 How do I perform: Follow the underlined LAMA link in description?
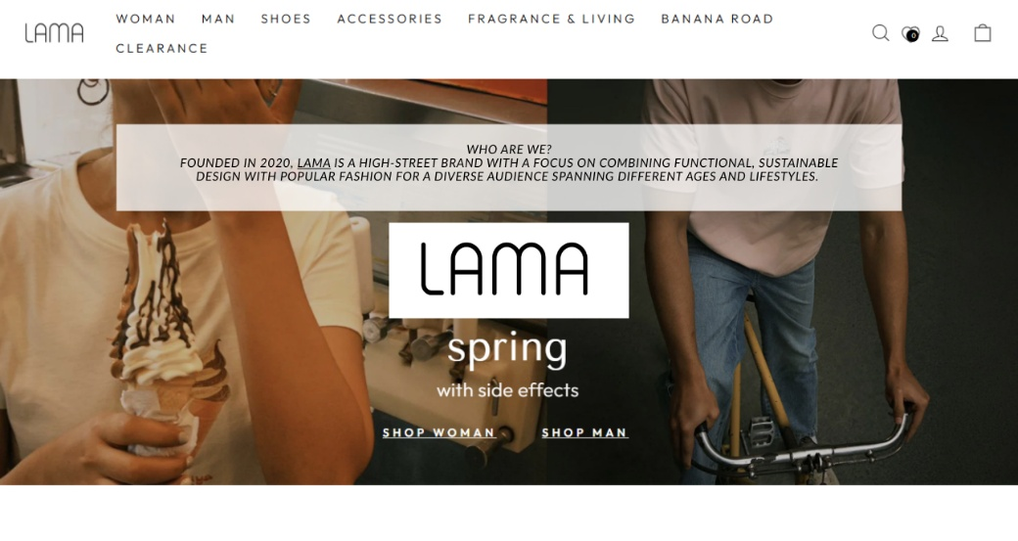[313, 162]
